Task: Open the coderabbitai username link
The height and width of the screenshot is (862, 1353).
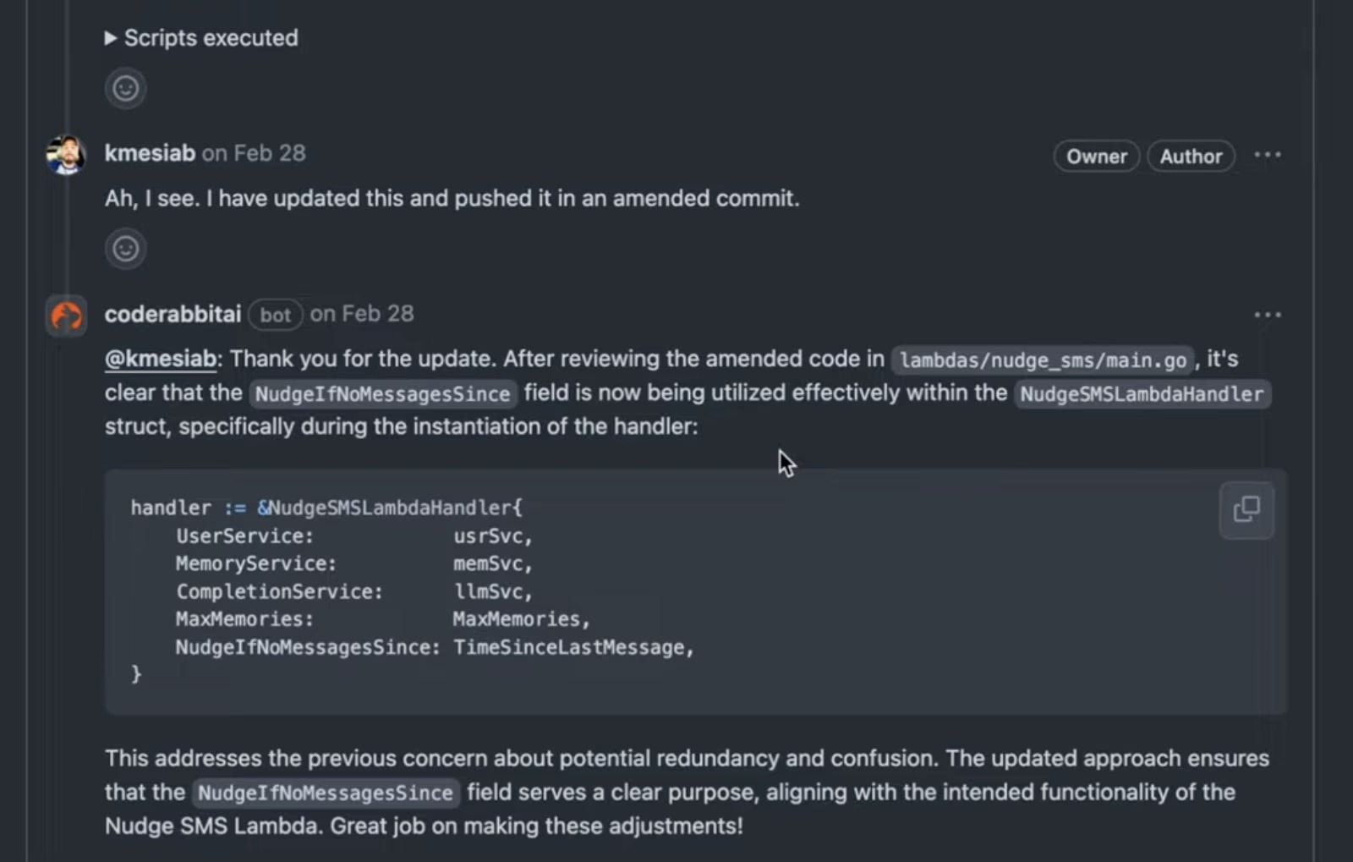Action: [173, 314]
